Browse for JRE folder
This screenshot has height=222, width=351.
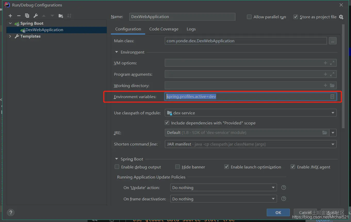[x=325, y=133]
